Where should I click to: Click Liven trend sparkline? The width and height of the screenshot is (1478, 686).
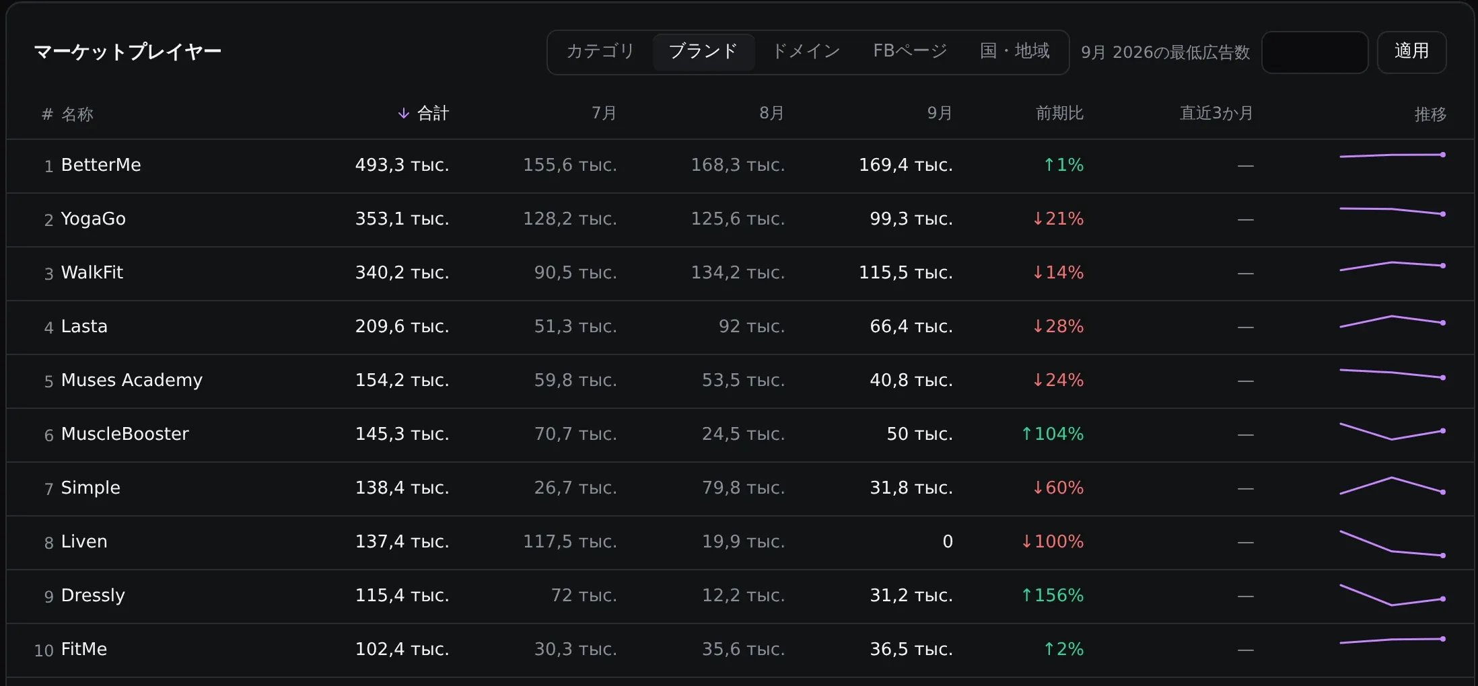click(1393, 544)
